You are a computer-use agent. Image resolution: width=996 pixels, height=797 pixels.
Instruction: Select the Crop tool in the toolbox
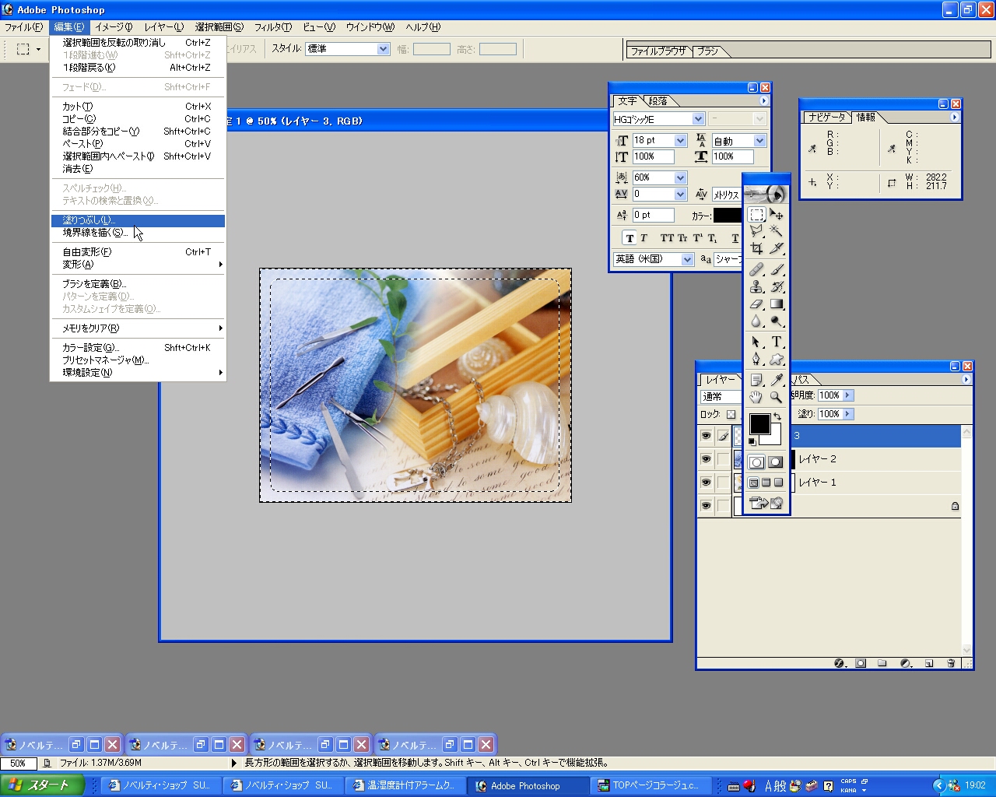coord(756,249)
